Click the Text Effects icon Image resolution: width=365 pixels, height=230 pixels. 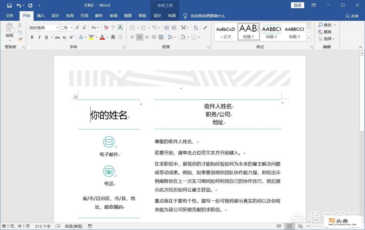[x=81, y=37]
